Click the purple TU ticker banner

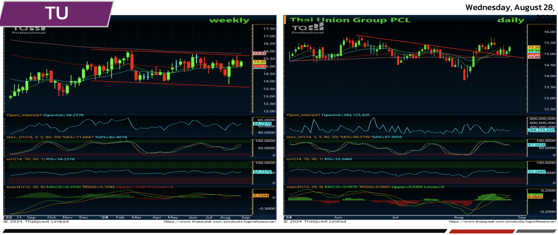click(56, 13)
